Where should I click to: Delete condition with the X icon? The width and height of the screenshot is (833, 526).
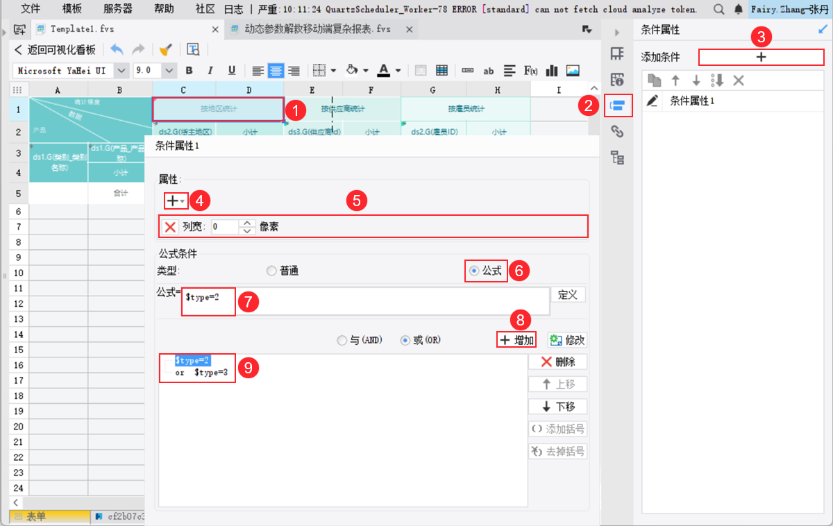739,80
